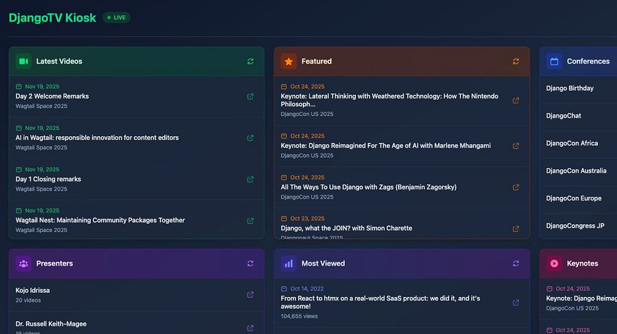Click the DjangoTV Kiosk title
The height and width of the screenshot is (334, 617).
pos(52,18)
